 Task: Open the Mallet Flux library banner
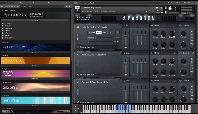tap(36, 47)
